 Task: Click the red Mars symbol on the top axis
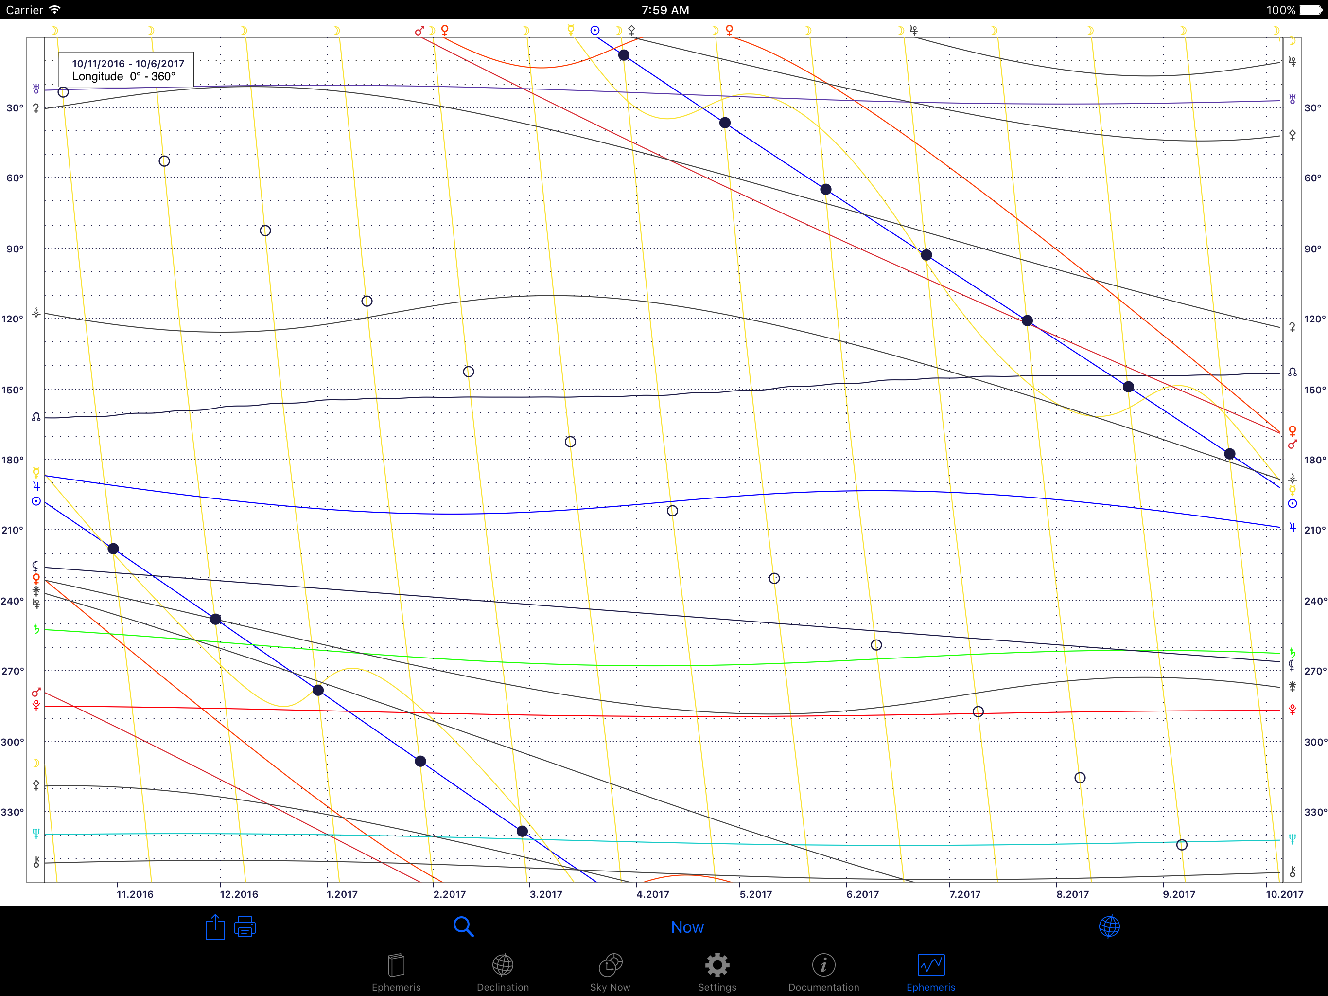click(x=419, y=30)
